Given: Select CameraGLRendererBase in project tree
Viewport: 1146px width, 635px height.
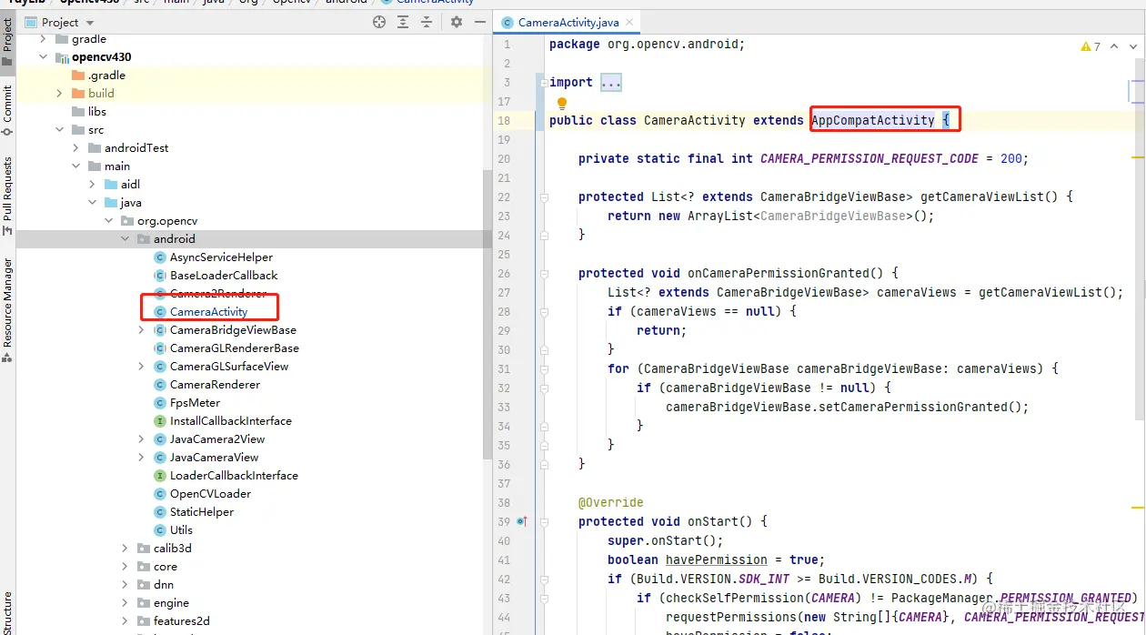Looking at the screenshot, I should 234,348.
